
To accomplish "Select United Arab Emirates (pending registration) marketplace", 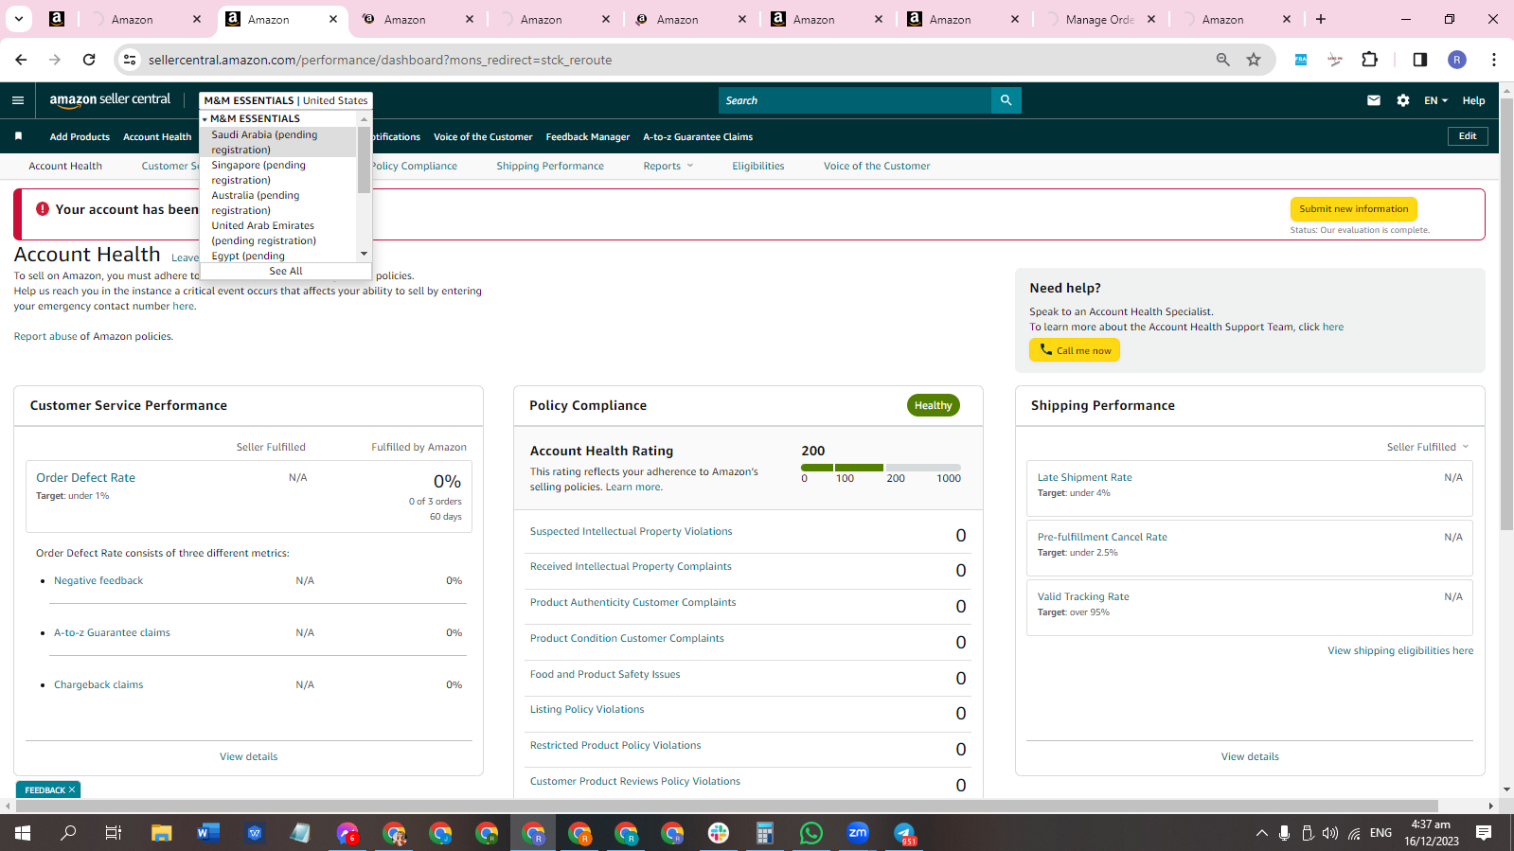I will [x=278, y=233].
